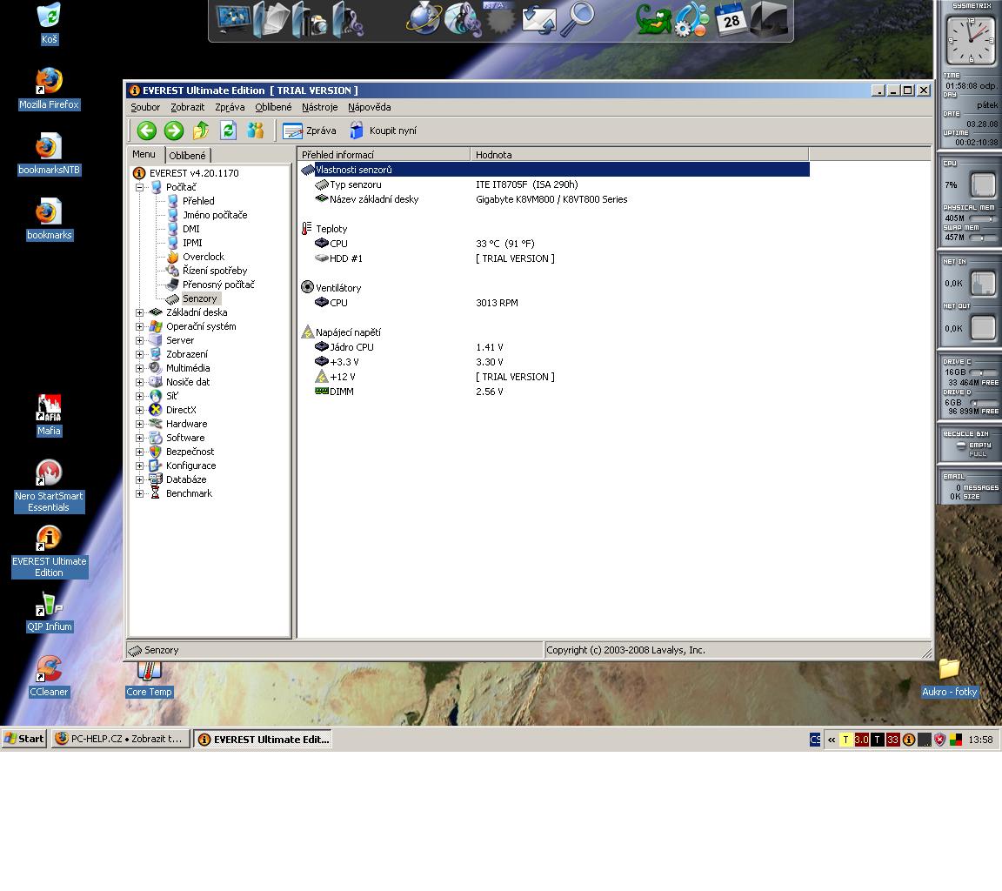Click the 3013 RPM fan value
Screen dimensions: 1002x891
click(497, 303)
